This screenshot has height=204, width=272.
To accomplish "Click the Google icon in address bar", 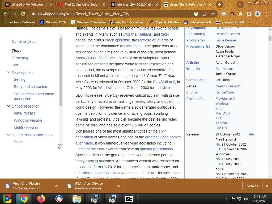I will pyautogui.click(x=196, y=14).
